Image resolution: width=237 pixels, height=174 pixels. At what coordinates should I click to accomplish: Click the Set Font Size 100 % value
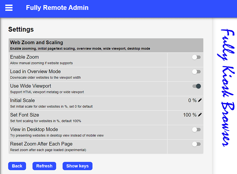coord(190,115)
